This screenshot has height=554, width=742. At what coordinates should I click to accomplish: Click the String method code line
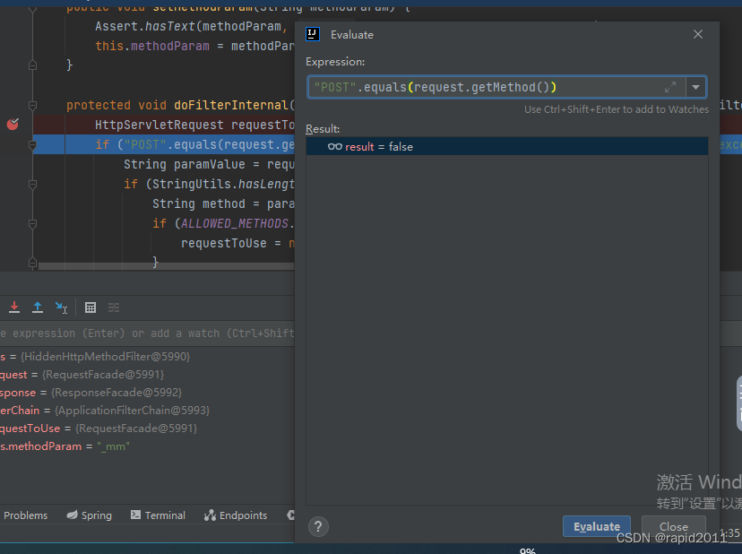223,204
